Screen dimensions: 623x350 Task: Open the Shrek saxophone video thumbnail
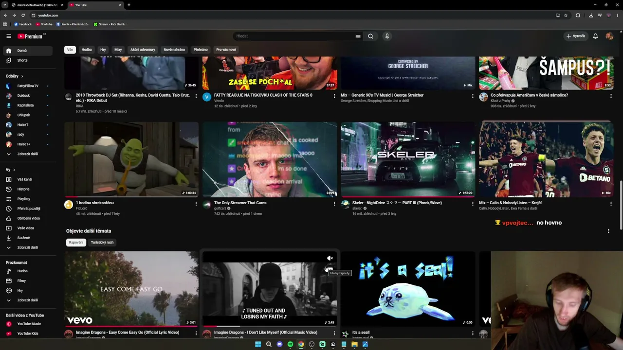(131, 159)
